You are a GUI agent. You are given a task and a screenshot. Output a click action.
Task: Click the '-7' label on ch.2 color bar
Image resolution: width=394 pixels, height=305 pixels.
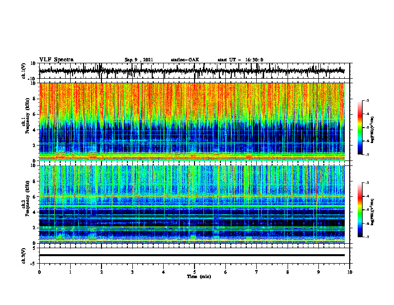[x=367, y=237]
